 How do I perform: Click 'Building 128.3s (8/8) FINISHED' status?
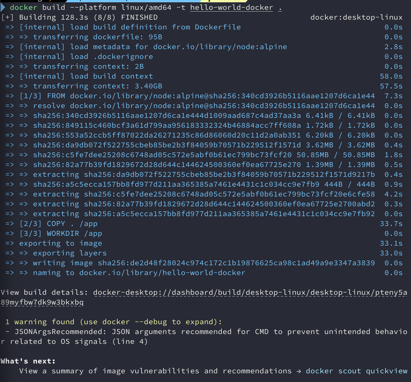click(x=88, y=17)
